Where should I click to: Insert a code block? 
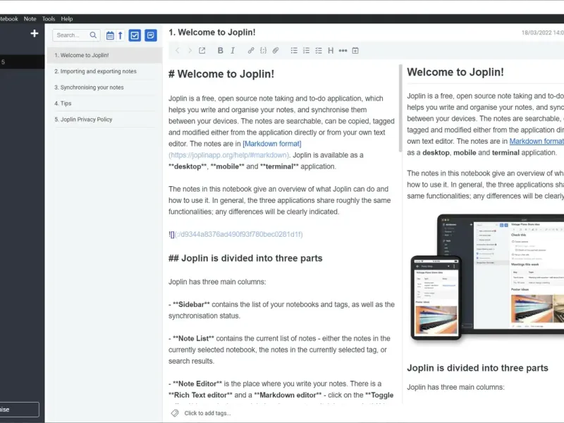coord(263,51)
